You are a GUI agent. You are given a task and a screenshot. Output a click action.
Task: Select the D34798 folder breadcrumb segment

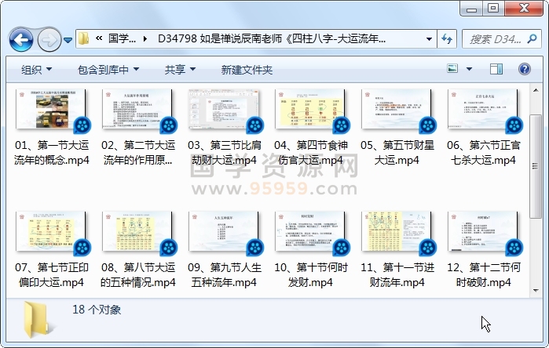click(x=272, y=38)
